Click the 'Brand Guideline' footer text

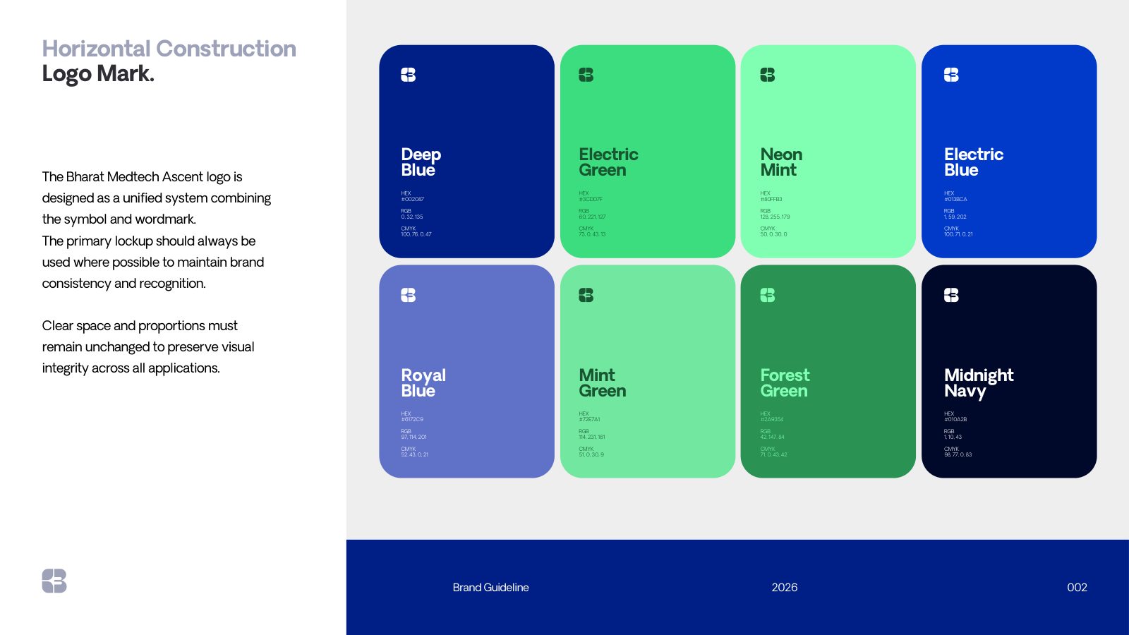pyautogui.click(x=490, y=588)
